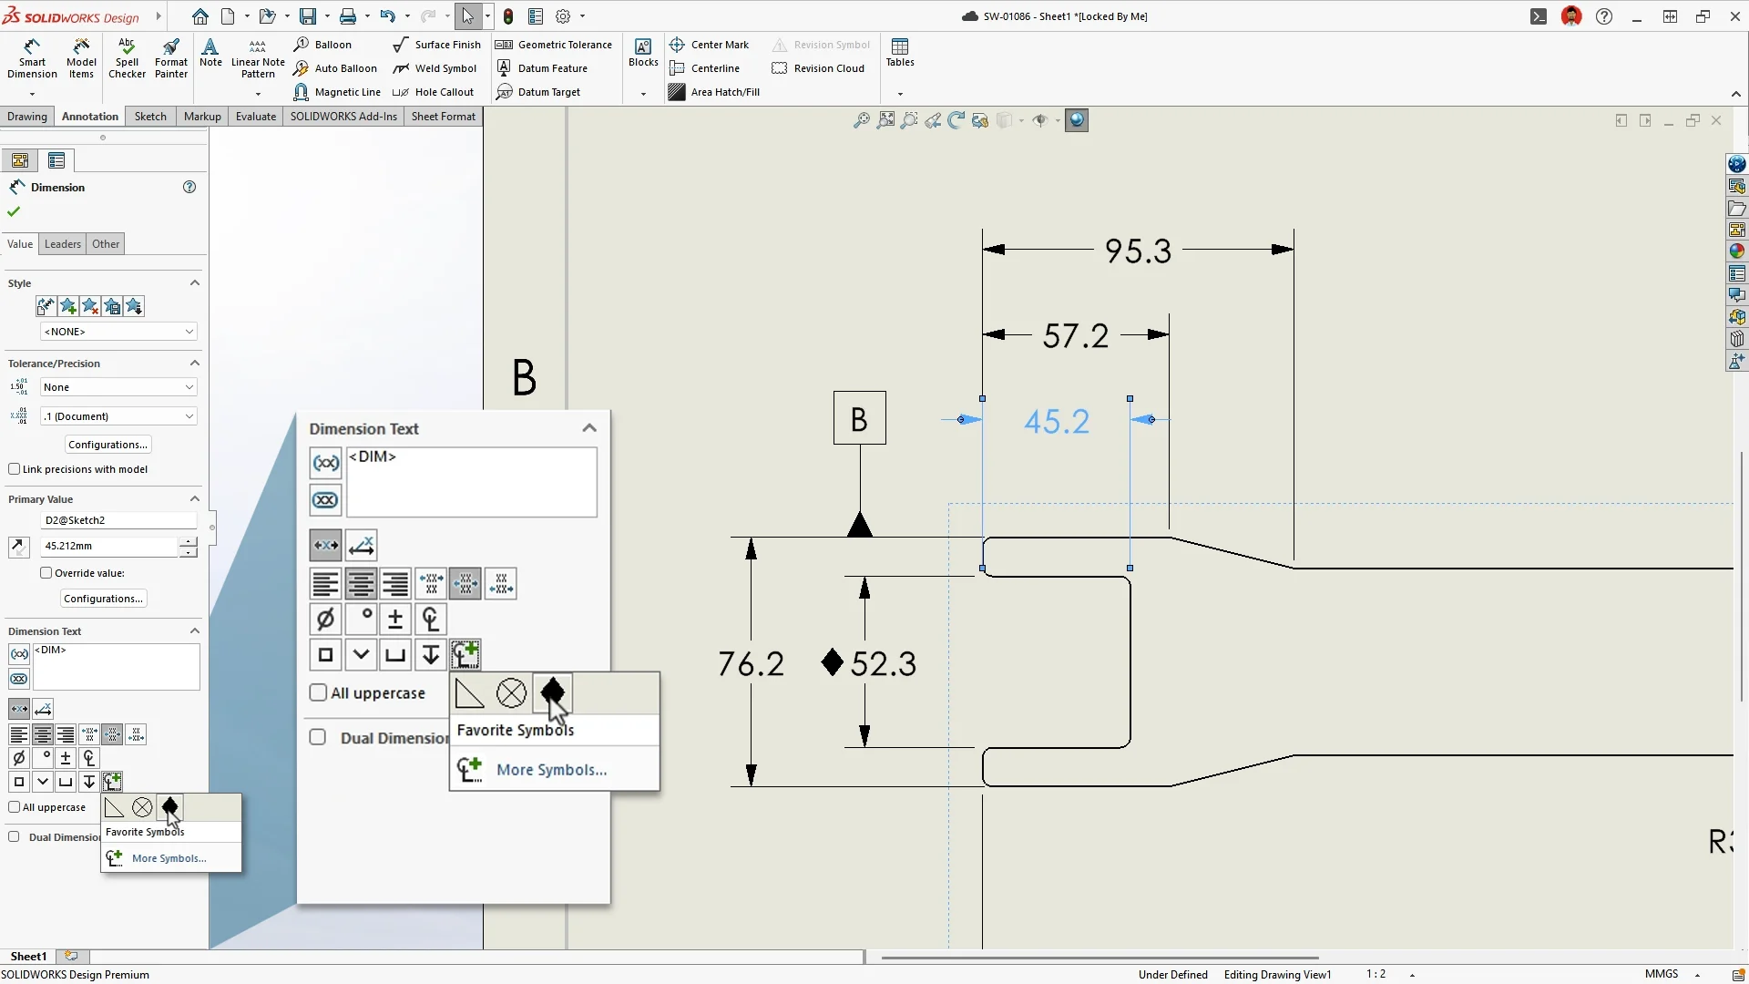The height and width of the screenshot is (984, 1749).
Task: Click the 45.212mm primary value field
Action: [109, 546]
